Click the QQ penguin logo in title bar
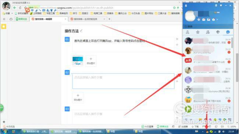This screenshot has width=239, height=134. pyautogui.click(x=186, y=6)
